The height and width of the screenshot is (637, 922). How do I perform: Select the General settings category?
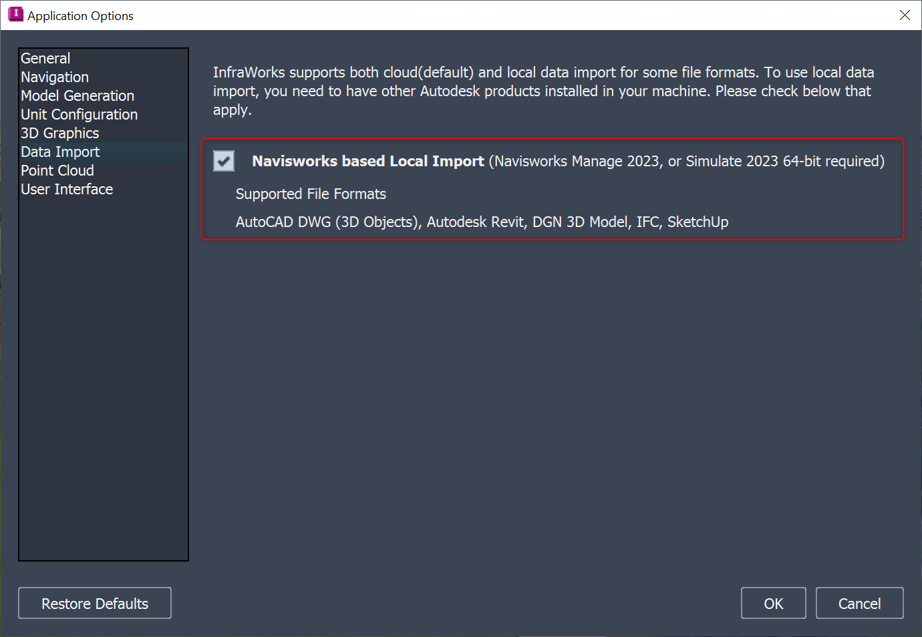tap(45, 58)
